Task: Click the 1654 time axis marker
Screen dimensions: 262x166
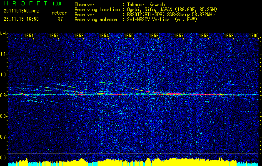Action: 104,36
